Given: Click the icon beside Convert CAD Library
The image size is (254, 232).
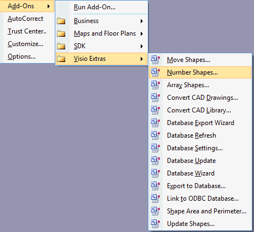Looking at the screenshot, I should click(x=155, y=110).
